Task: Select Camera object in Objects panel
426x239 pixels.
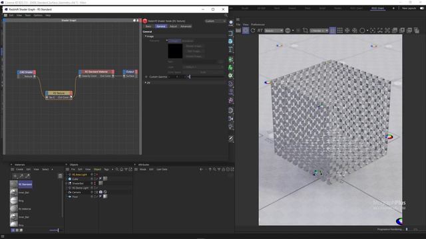Action: pyautogui.click(x=77, y=192)
